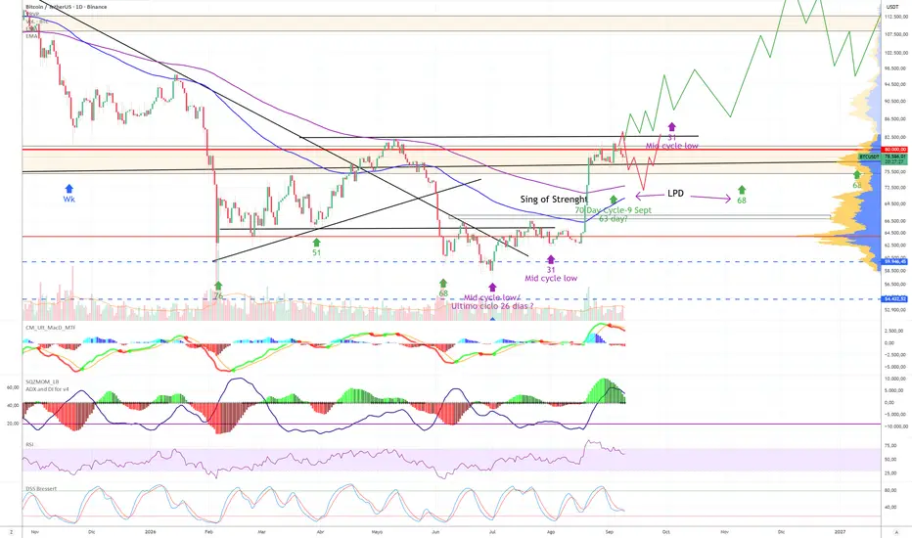Select the DSS Bressert pane label
This screenshot has height=538, width=912.
(x=41, y=489)
